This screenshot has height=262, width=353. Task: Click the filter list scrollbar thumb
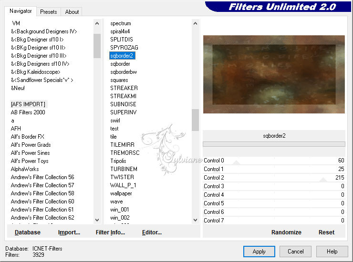[x=195, y=120]
